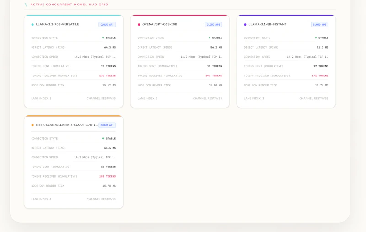Click the orange dot next to META-LLAMA/LLAMA-4-SCOUT
Viewport: 366px width, 232px height.
32,125
